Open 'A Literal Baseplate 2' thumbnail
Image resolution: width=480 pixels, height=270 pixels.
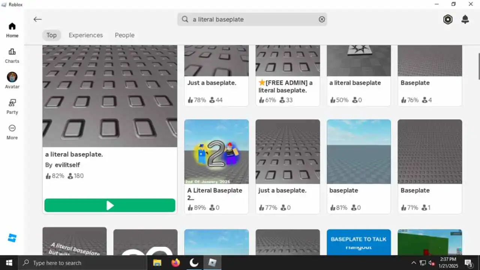coord(216,151)
